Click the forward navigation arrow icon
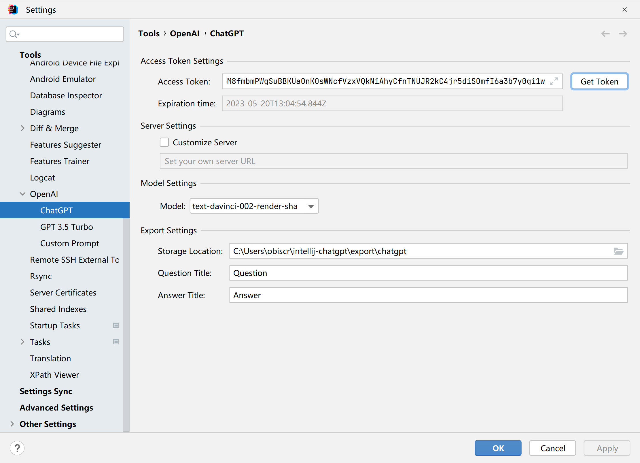The width and height of the screenshot is (640, 463). coord(623,34)
